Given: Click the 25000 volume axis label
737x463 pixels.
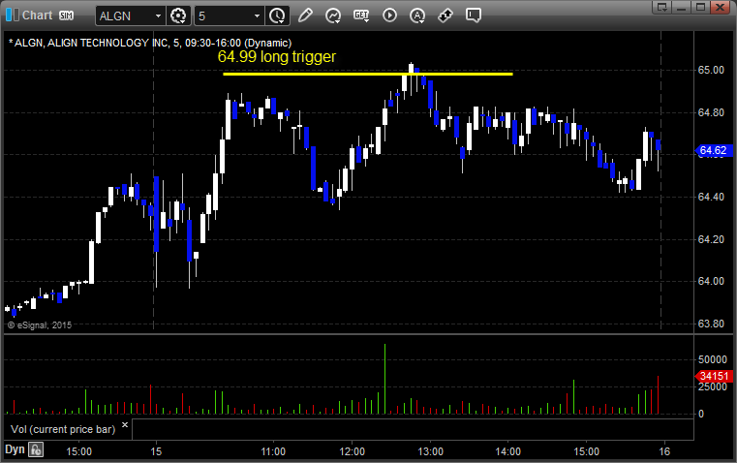Looking at the screenshot, I should click(713, 386).
